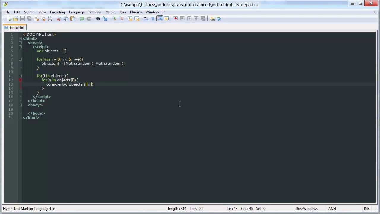Open the Window menu

(x=152, y=12)
